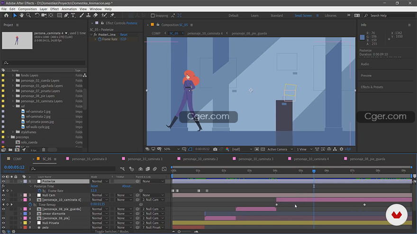Open the 50% magnification dropdown
The width and height of the screenshot is (417, 234).
[x=170, y=149]
